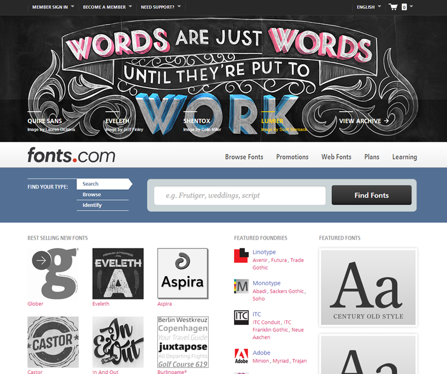
Task: Click the ITC Franklin Gothic font link
Action: [x=272, y=326]
